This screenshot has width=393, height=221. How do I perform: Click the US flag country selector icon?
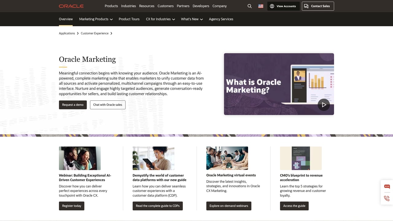(x=260, y=6)
